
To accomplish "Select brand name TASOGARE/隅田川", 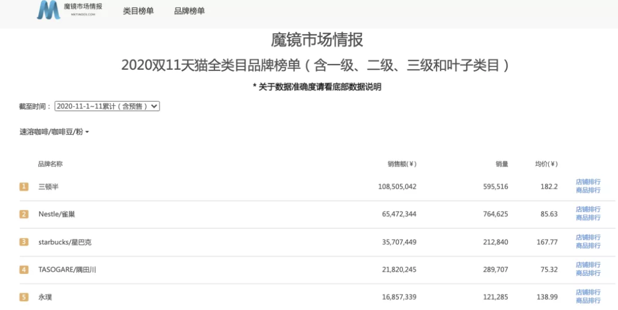I will point(68,269).
